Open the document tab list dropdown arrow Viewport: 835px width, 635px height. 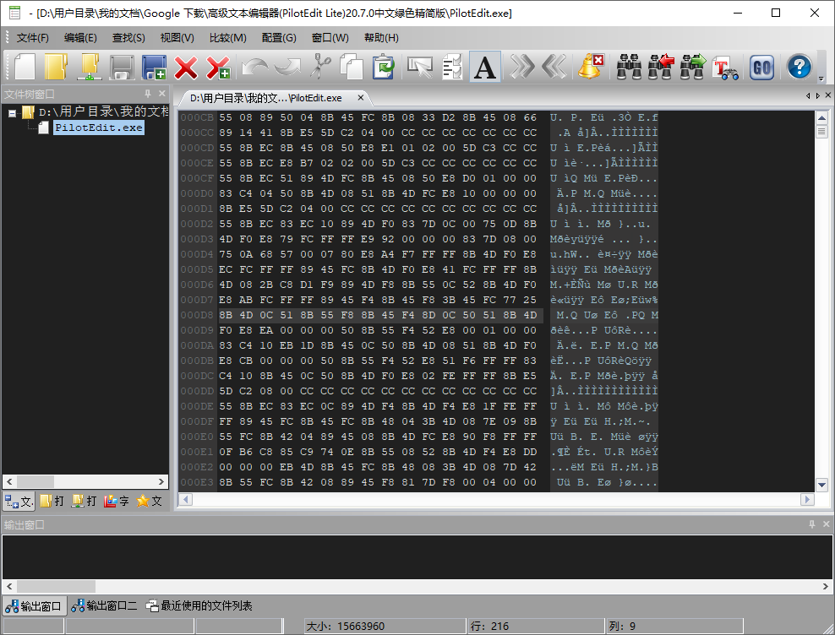click(816, 96)
